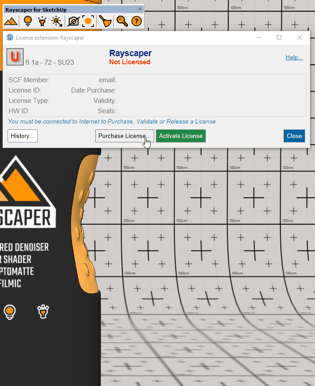
Task: Close the Rayscaper for SketchUp toolbar
Action: [140, 9]
